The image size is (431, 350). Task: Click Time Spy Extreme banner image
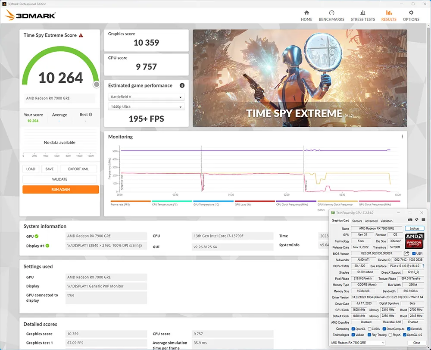(300, 78)
